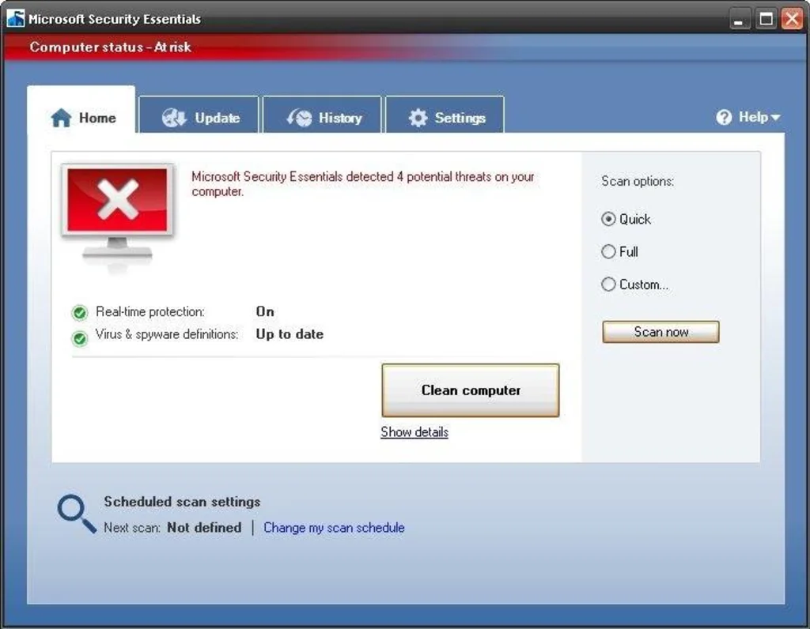810x629 pixels.
Task: Minimize the Security Essentials window
Action: pyautogui.click(x=740, y=20)
